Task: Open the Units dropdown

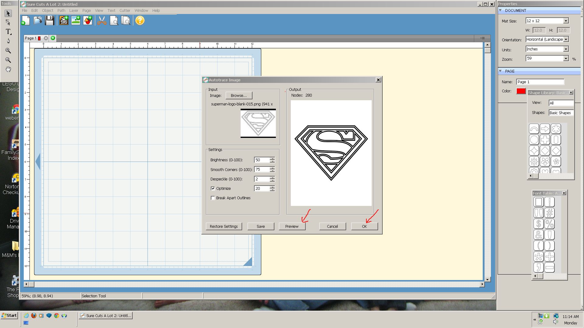Action: (x=566, y=49)
